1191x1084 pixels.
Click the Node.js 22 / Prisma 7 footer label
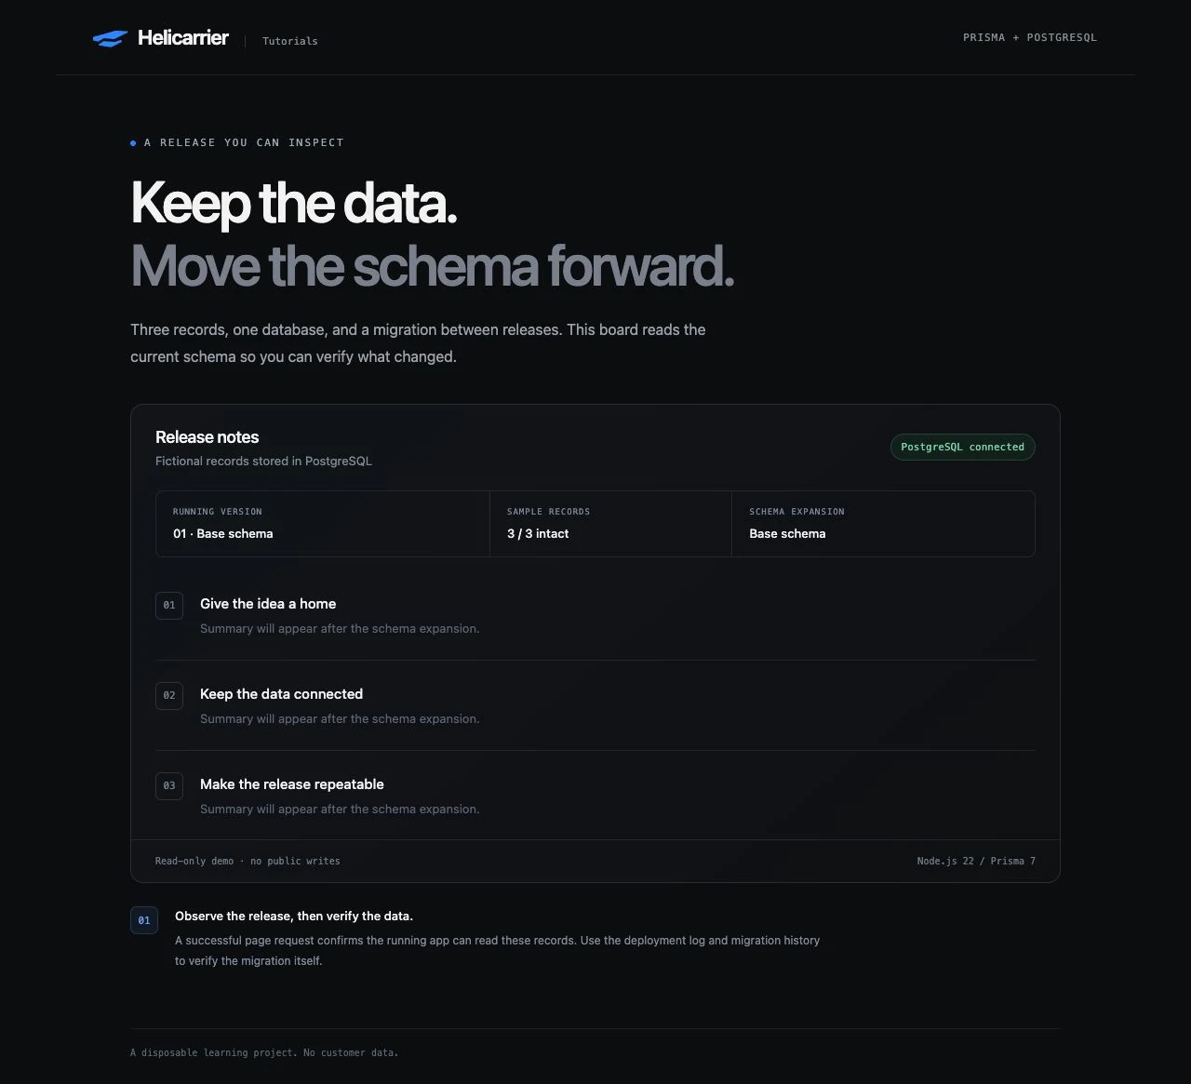point(976,861)
